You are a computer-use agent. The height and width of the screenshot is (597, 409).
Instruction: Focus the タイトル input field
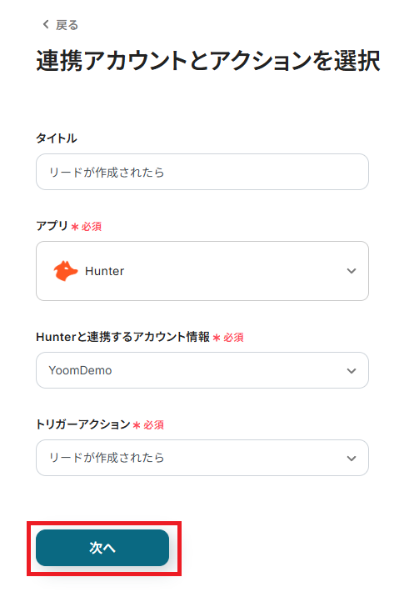pos(202,172)
